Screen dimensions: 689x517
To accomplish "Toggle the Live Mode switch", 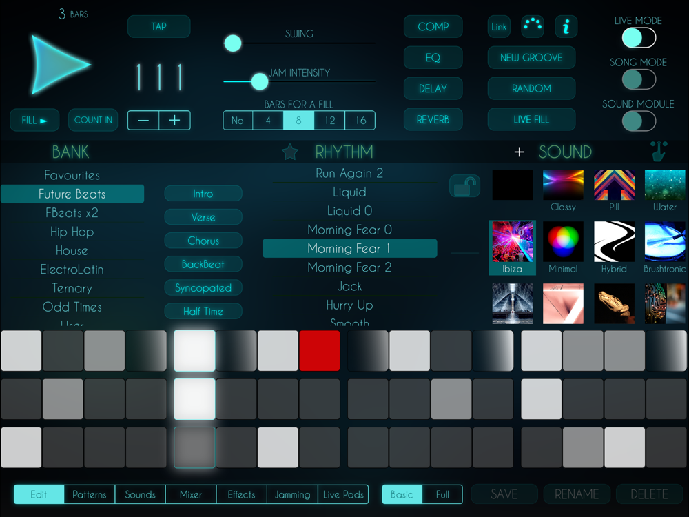I will 639,38.
